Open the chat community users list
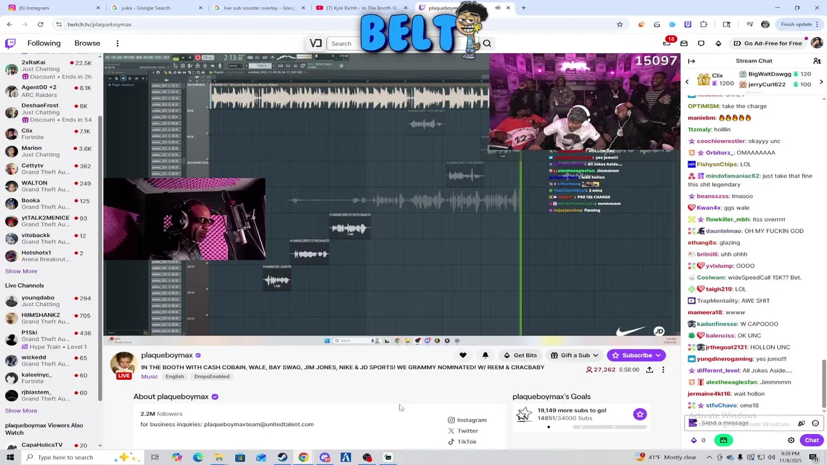The width and height of the screenshot is (827, 465). (x=817, y=61)
